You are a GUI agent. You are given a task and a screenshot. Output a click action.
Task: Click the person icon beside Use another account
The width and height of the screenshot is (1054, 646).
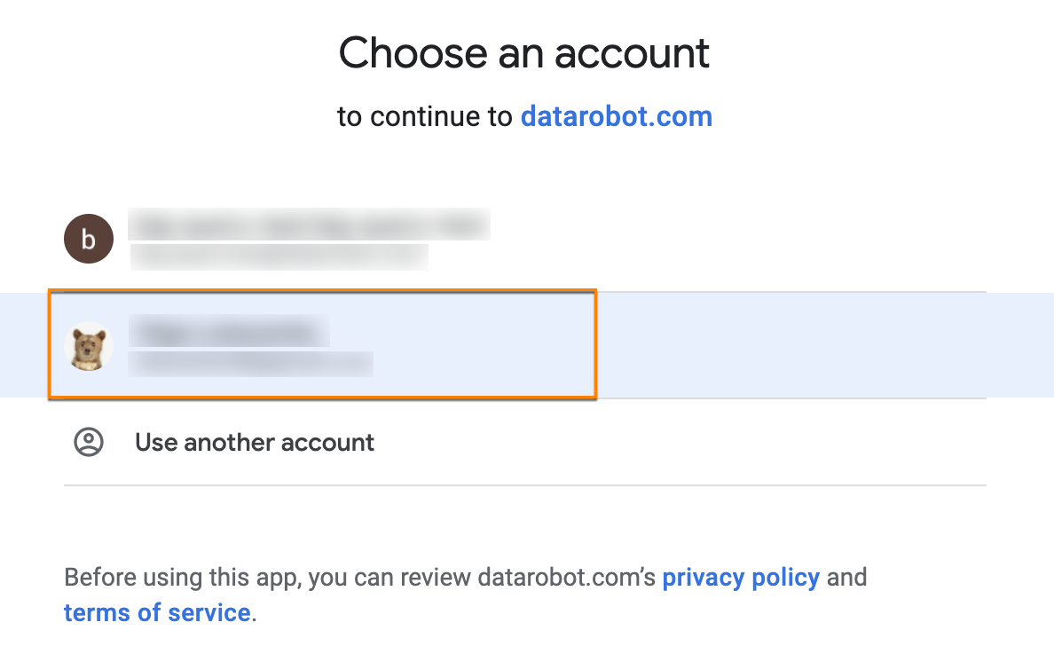point(89,442)
